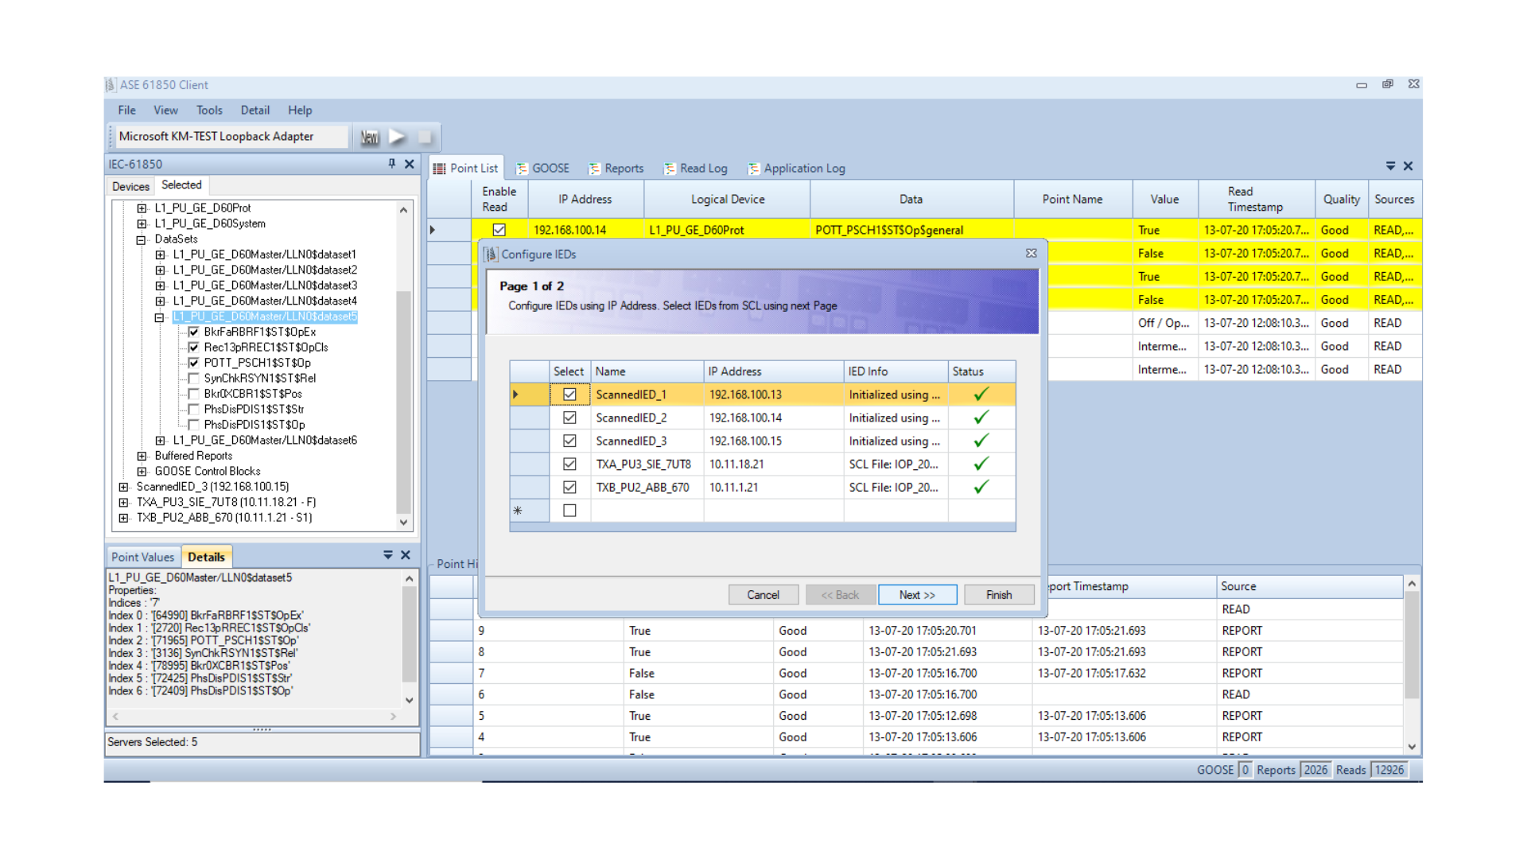Open the View menu
The image size is (1527, 859).
pos(165,111)
